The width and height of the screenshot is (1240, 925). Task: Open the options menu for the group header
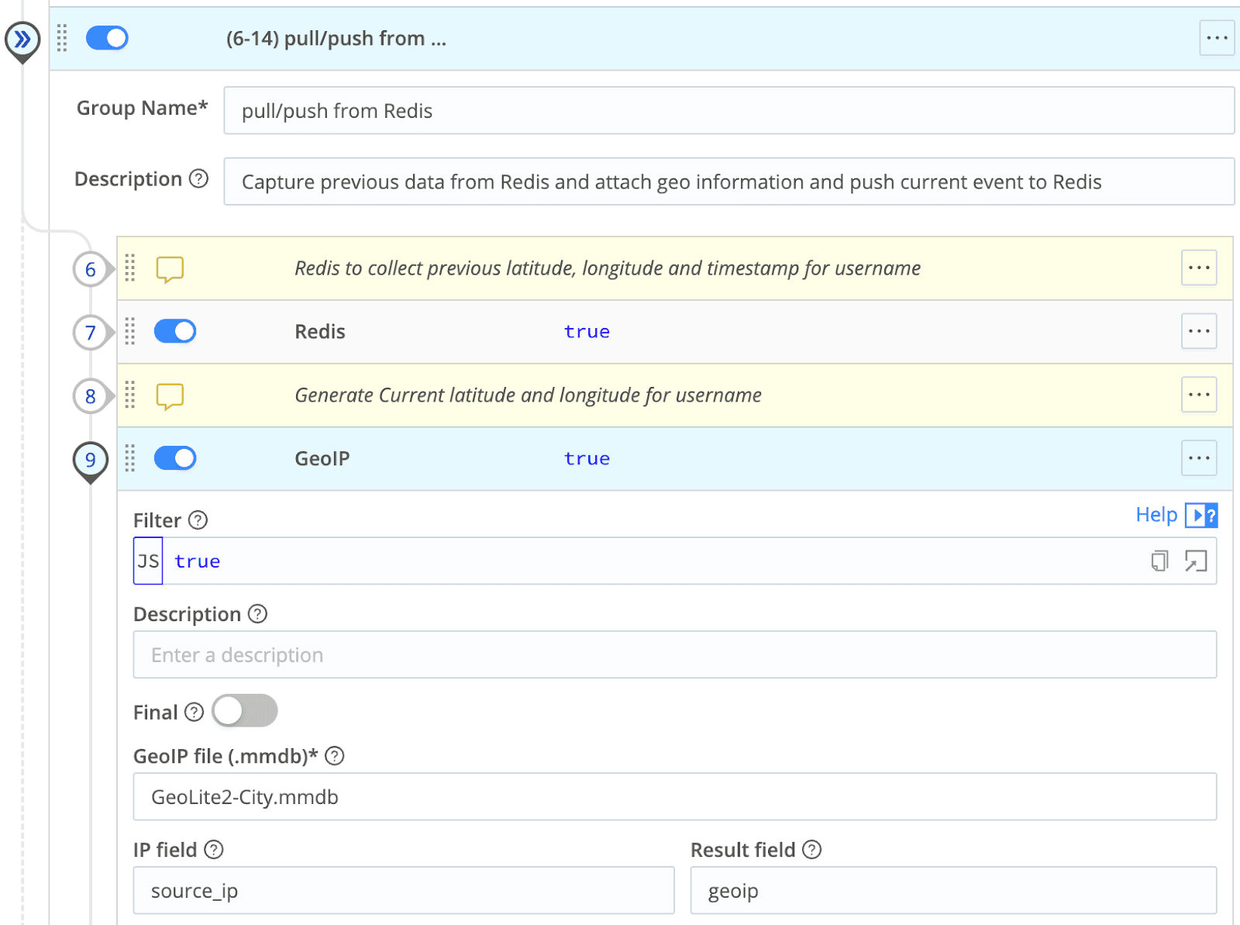[1216, 38]
